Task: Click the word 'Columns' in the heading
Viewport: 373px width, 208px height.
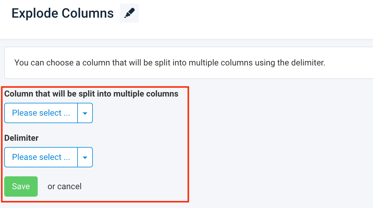Action: (x=88, y=13)
